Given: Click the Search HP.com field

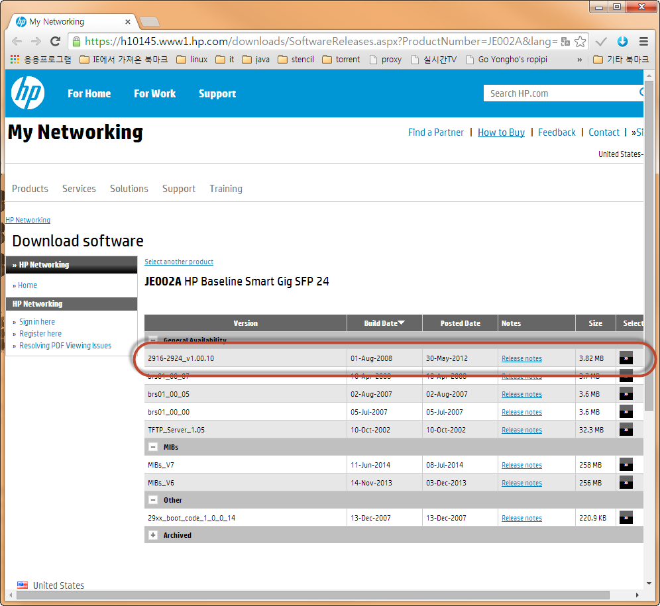Looking at the screenshot, I should click(562, 93).
